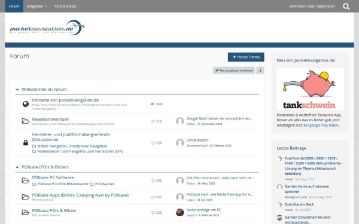The width and height of the screenshot is (359, 224).
Task: Click the lock icon beside Hersteller Diskussionen
Action: (26, 143)
